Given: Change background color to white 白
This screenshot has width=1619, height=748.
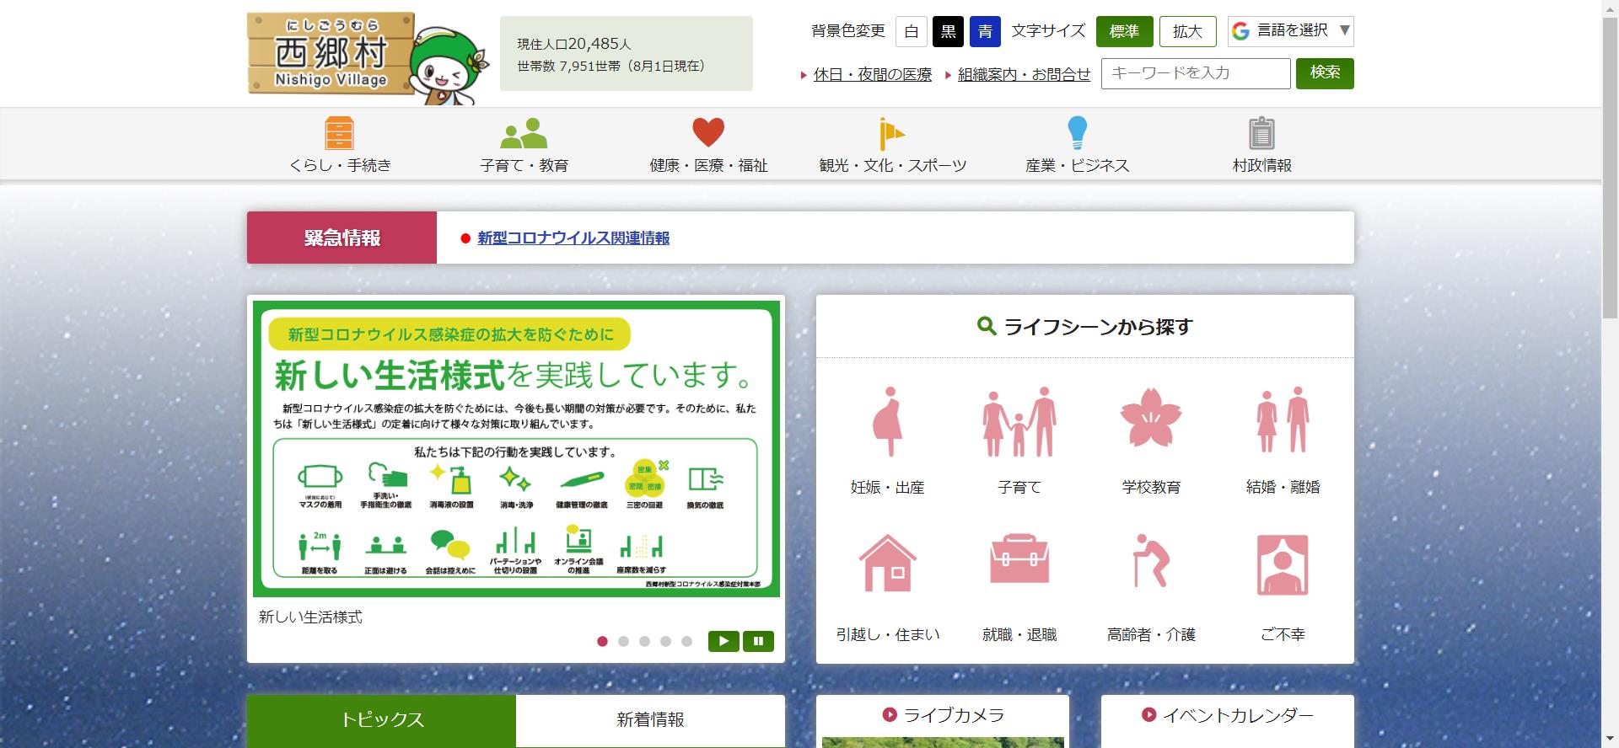Looking at the screenshot, I should click(912, 32).
